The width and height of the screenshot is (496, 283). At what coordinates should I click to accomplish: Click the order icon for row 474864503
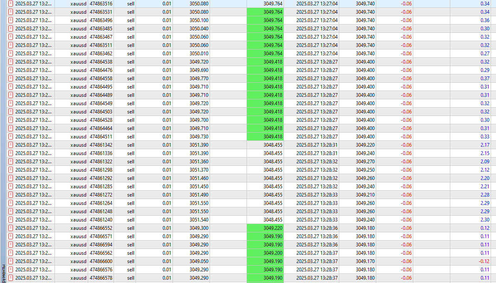10,112
